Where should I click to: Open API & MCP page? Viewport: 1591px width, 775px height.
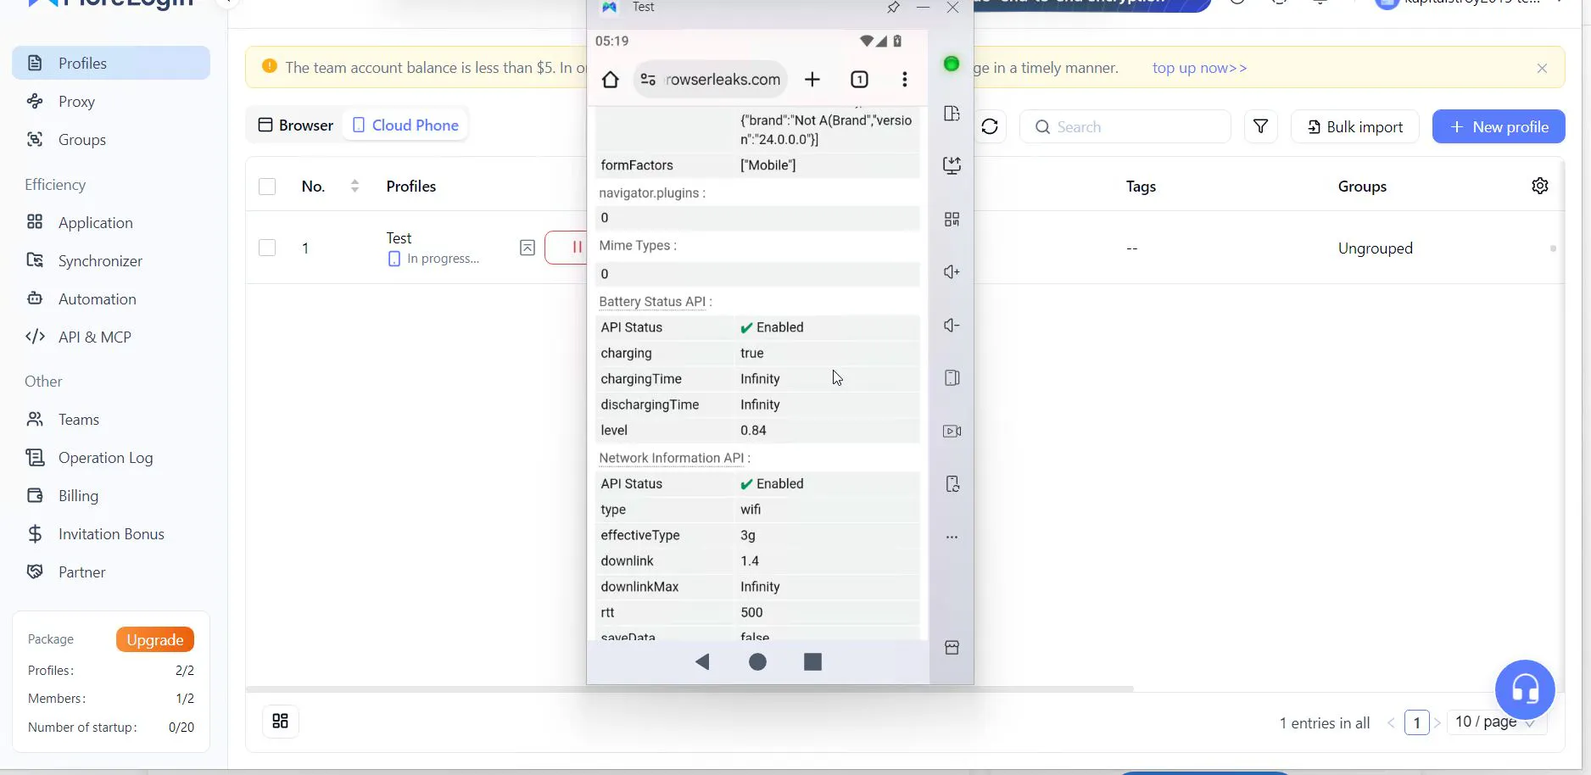(111, 337)
